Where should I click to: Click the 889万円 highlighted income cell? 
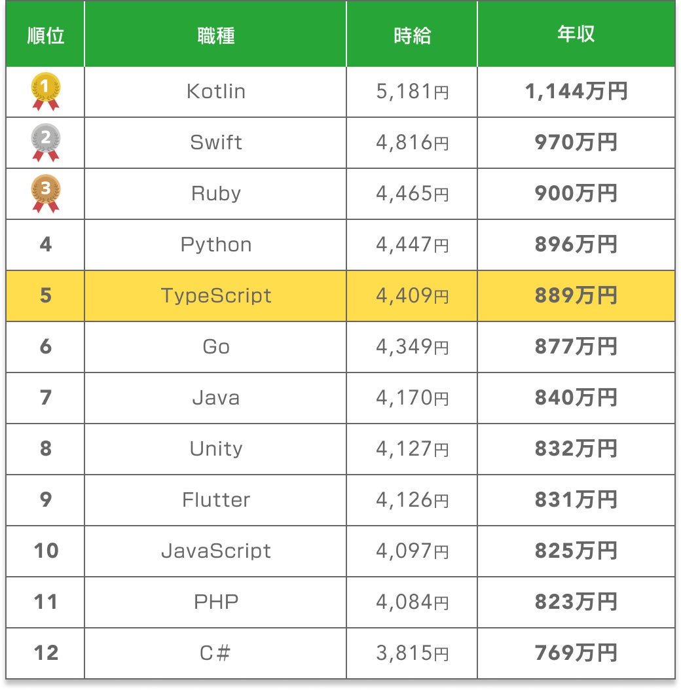coord(576,296)
